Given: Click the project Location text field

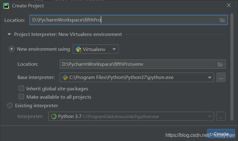Looking at the screenshot, I should point(128,20).
